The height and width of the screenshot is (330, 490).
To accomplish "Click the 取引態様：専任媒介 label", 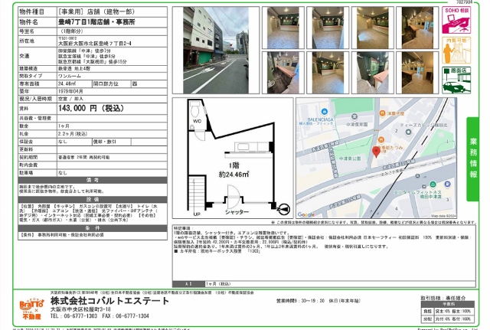I will point(443,298).
